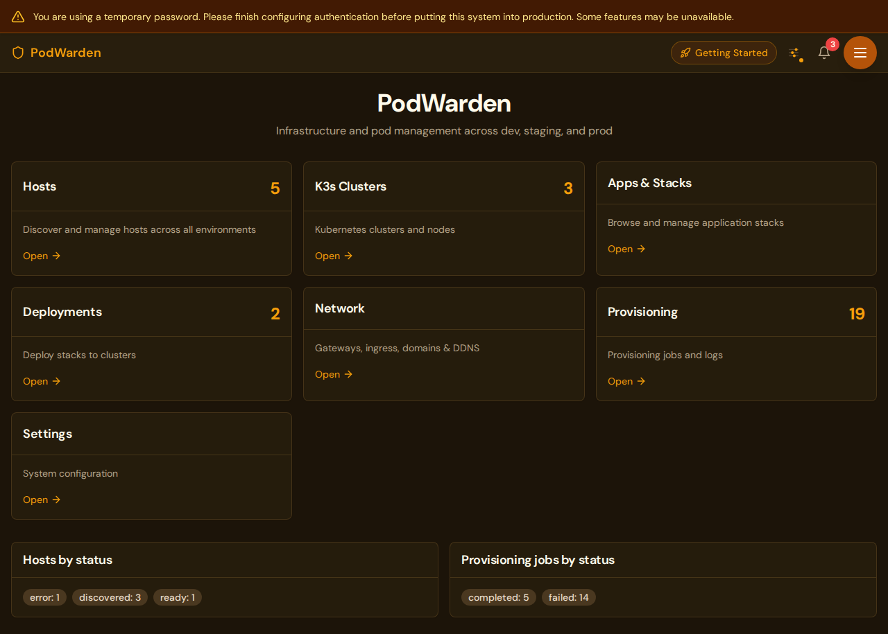Select the discovered: 3 status chip
Viewport: 888px width, 634px height.
110,597
